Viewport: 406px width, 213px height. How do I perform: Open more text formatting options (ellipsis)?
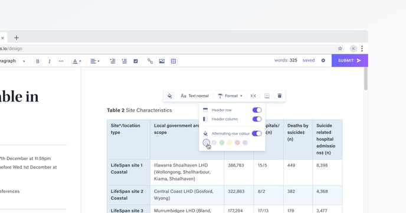61,61
